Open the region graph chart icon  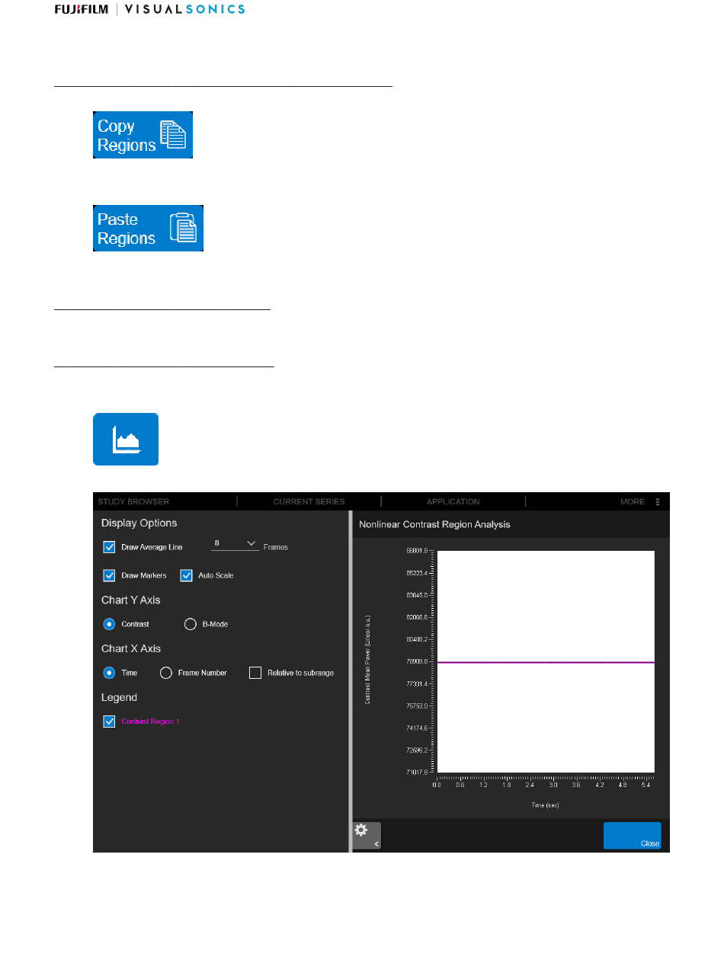point(126,439)
